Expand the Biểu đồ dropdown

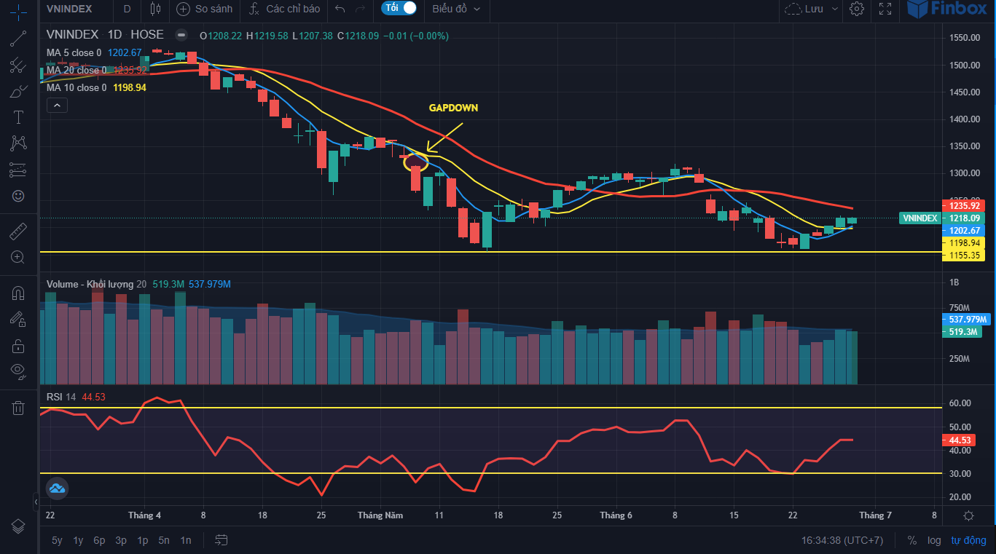click(x=456, y=9)
